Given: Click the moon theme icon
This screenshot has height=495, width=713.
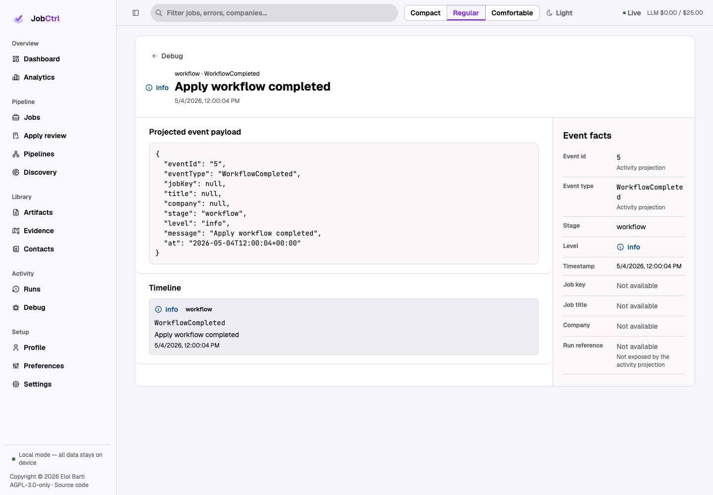Looking at the screenshot, I should pos(549,13).
